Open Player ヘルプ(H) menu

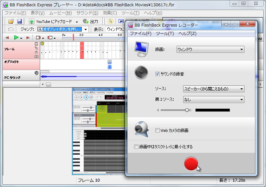pyautogui.click(x=153, y=13)
